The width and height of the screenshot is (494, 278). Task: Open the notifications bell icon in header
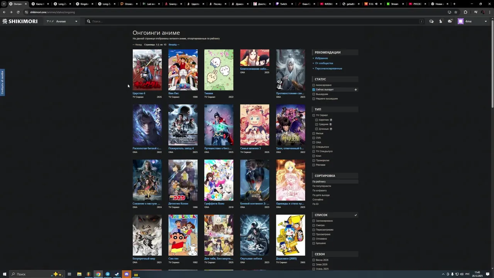[441, 21]
